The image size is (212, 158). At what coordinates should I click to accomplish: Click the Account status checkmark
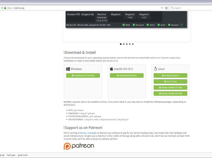click(x=134, y=25)
